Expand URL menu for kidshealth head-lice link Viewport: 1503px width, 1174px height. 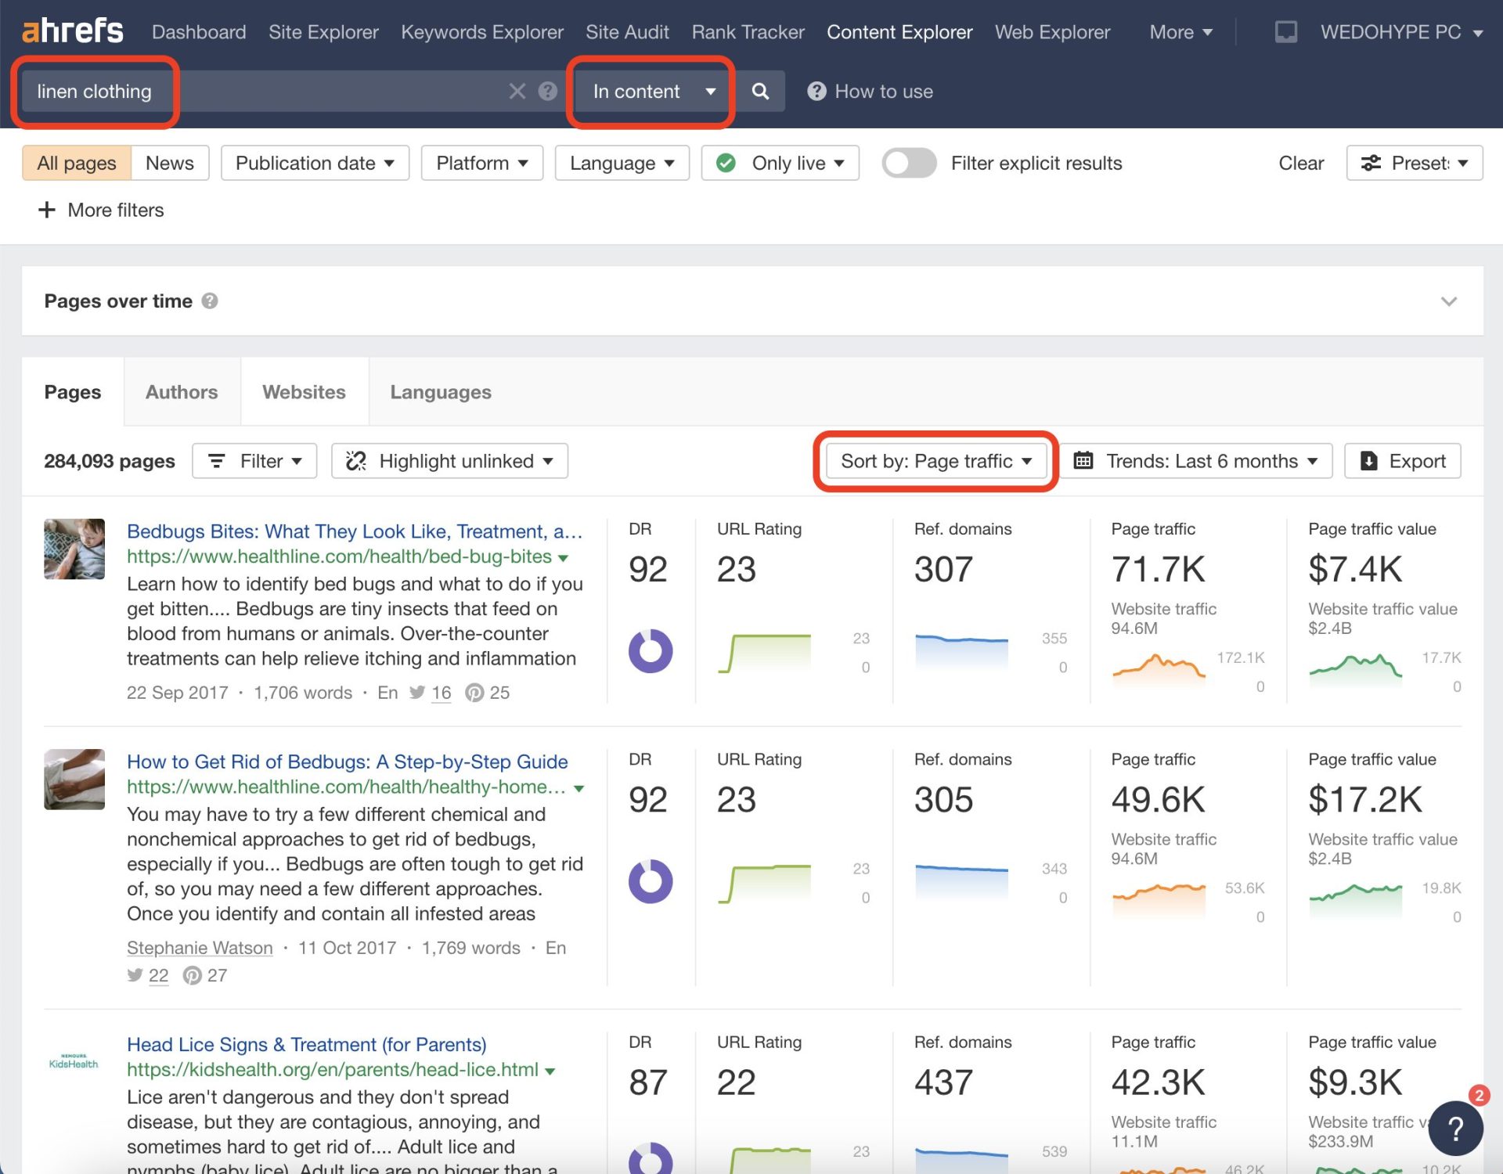(x=550, y=1071)
